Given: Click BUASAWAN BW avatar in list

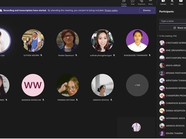Looking at the screenshot, I should (x=162, y=88).
